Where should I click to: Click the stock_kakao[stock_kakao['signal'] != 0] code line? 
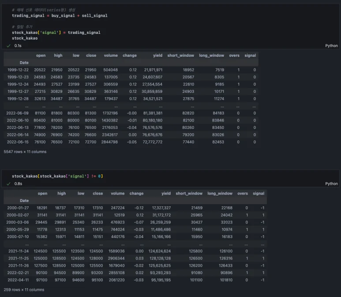point(57,176)
